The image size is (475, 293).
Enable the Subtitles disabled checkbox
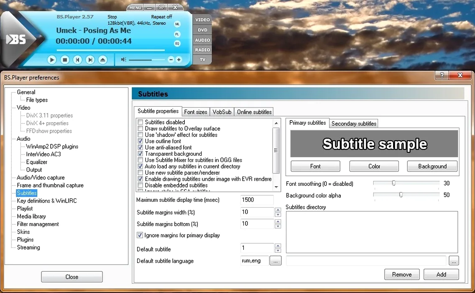click(140, 122)
